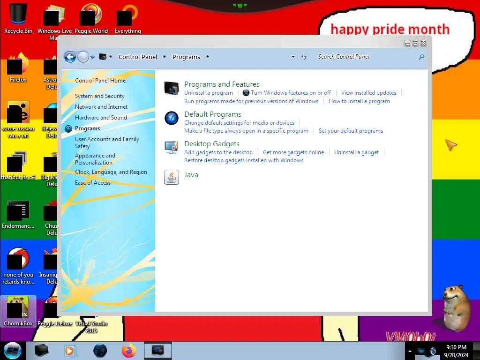Screen dimensions: 480x360
Task: Open Desktop Gadgets heading
Action: [x=212, y=144]
